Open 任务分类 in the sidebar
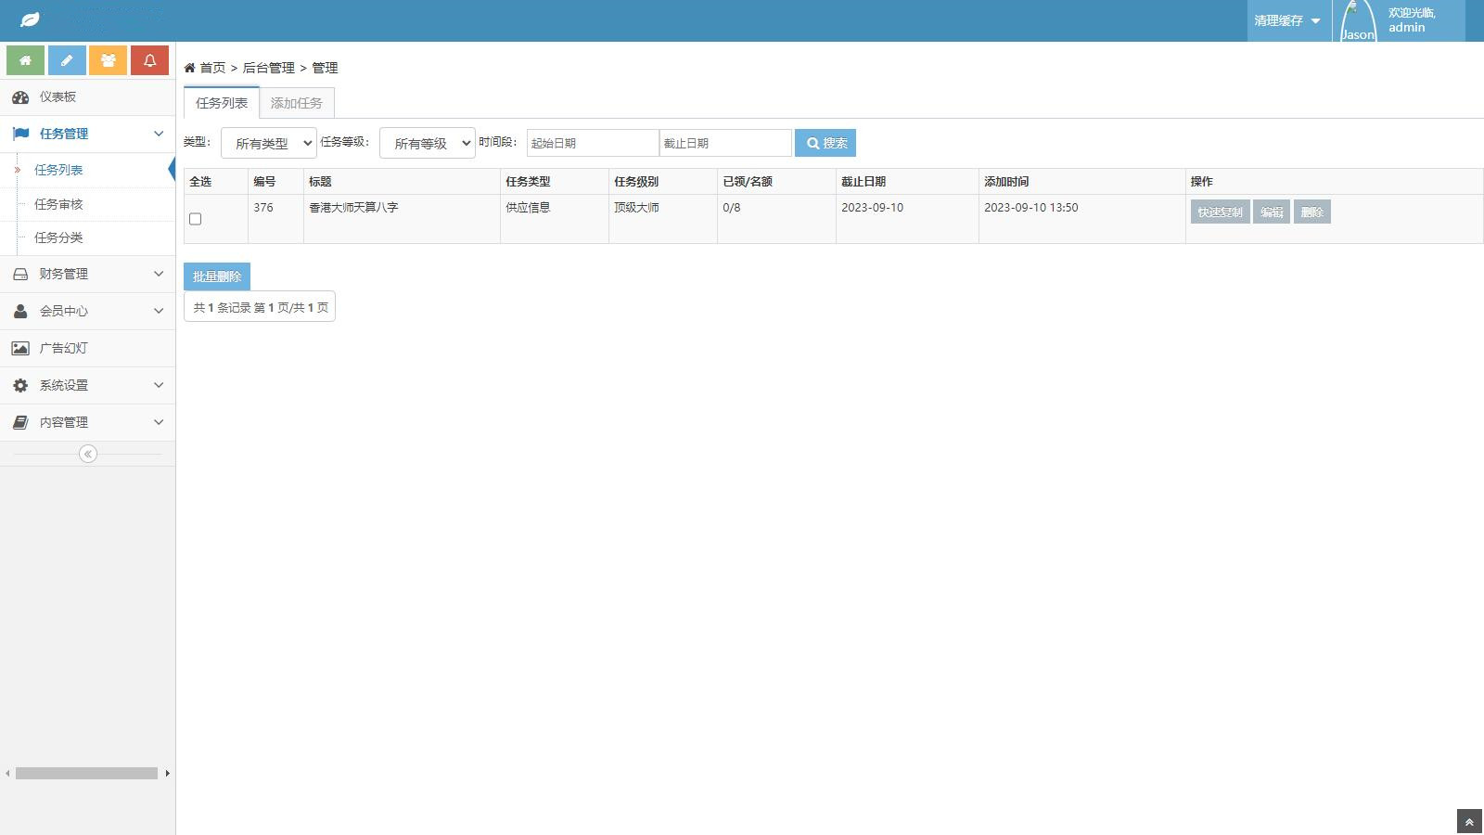Image resolution: width=1484 pixels, height=835 pixels. click(58, 238)
